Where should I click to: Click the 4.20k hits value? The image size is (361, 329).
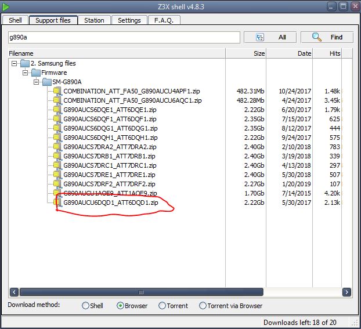(x=332, y=193)
